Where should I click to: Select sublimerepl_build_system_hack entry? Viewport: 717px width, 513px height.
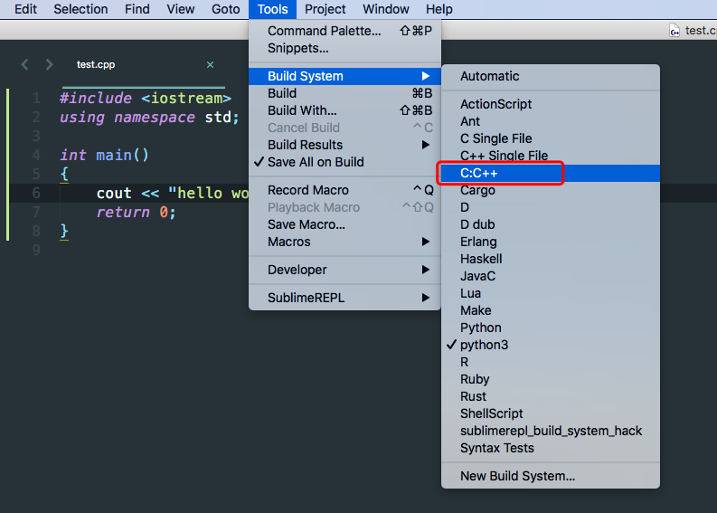(x=551, y=431)
